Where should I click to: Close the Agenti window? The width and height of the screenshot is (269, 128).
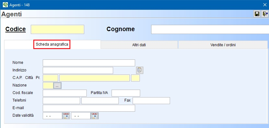coord(265,5)
